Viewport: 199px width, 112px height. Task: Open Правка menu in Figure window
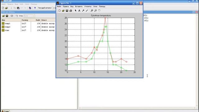coord(66,7)
